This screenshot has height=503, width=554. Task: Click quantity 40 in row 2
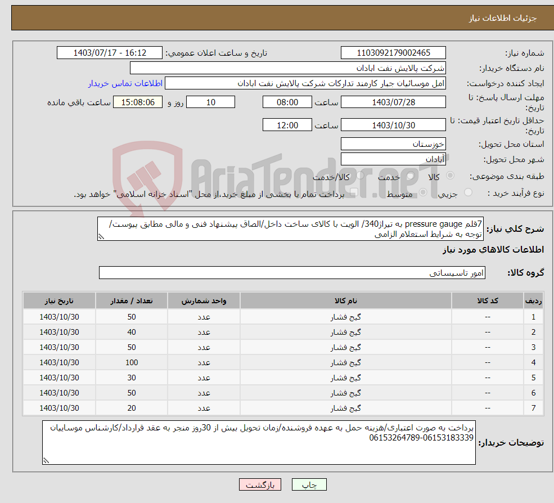click(x=132, y=333)
